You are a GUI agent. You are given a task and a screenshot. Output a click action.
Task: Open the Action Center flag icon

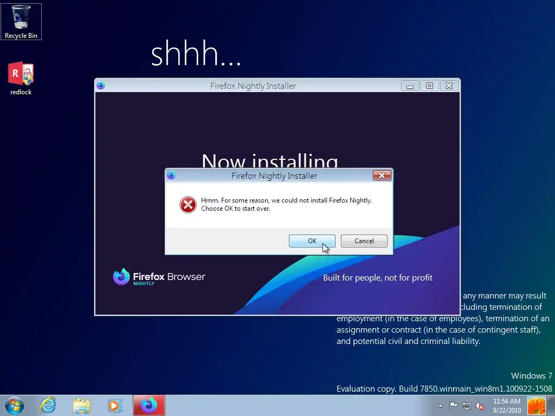pyautogui.click(x=453, y=406)
